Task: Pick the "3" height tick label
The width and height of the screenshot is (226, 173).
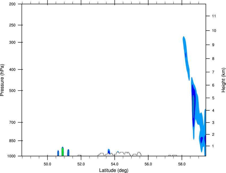Action: coord(213,123)
